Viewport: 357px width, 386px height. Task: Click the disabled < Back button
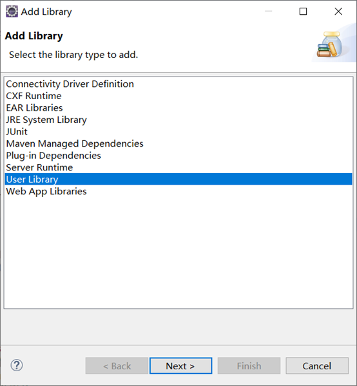pos(117,366)
